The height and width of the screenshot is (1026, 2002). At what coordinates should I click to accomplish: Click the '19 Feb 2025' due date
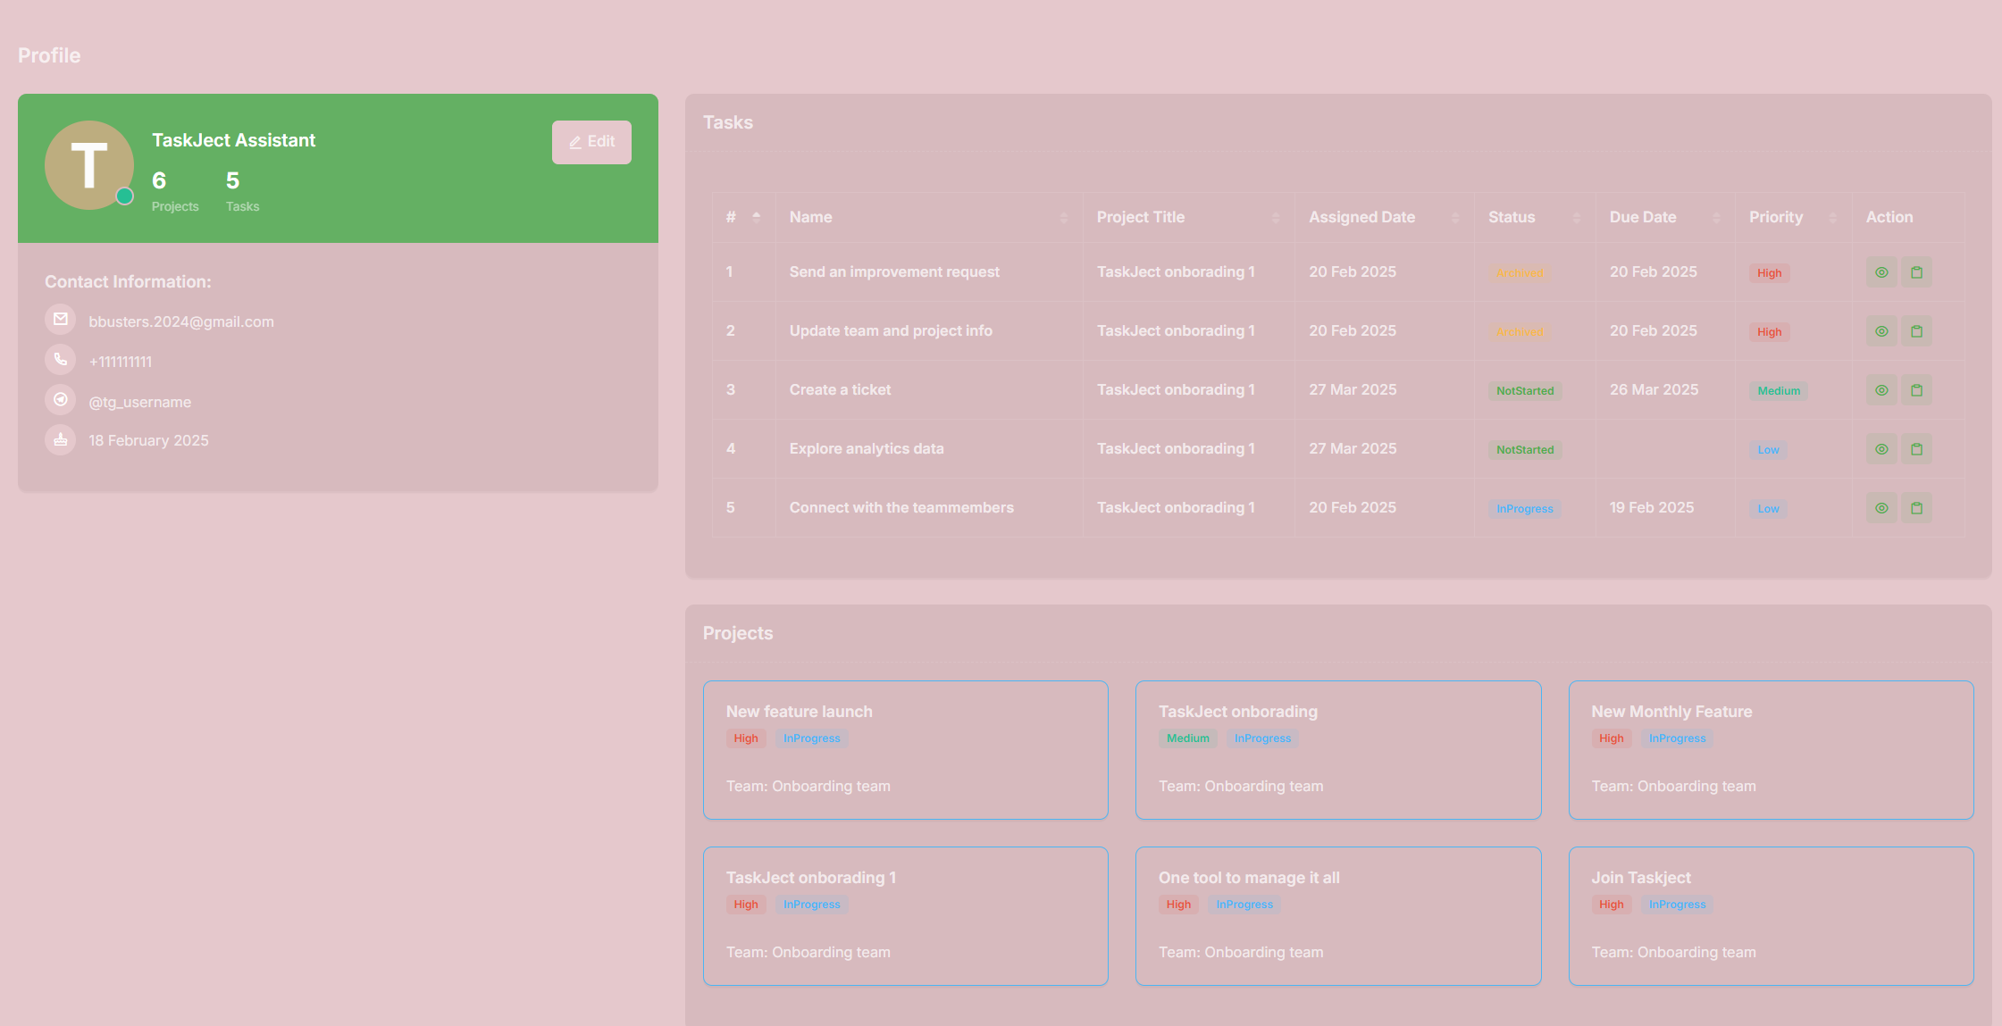(1652, 507)
